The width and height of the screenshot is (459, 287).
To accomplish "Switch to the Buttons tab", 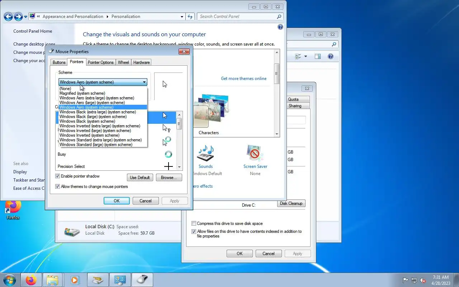I will tap(59, 62).
